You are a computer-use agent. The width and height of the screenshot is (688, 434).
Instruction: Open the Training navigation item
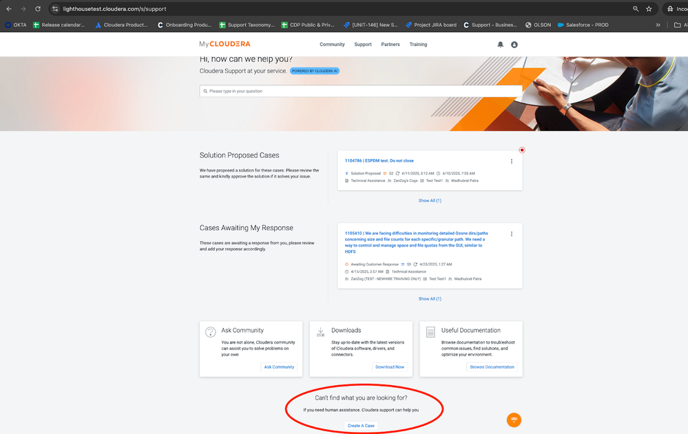tap(418, 44)
